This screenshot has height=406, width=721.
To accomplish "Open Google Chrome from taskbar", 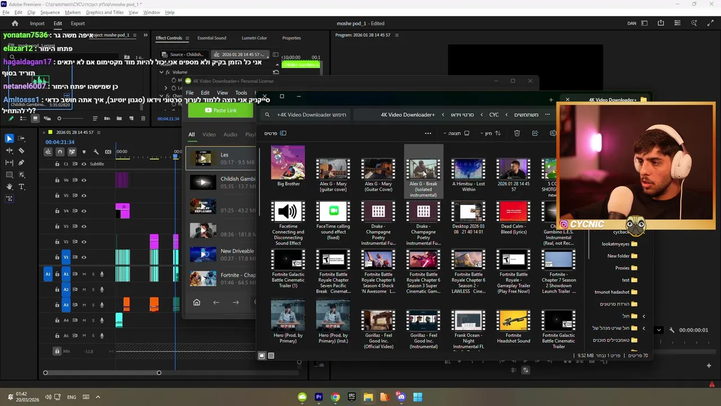I will pos(335,397).
